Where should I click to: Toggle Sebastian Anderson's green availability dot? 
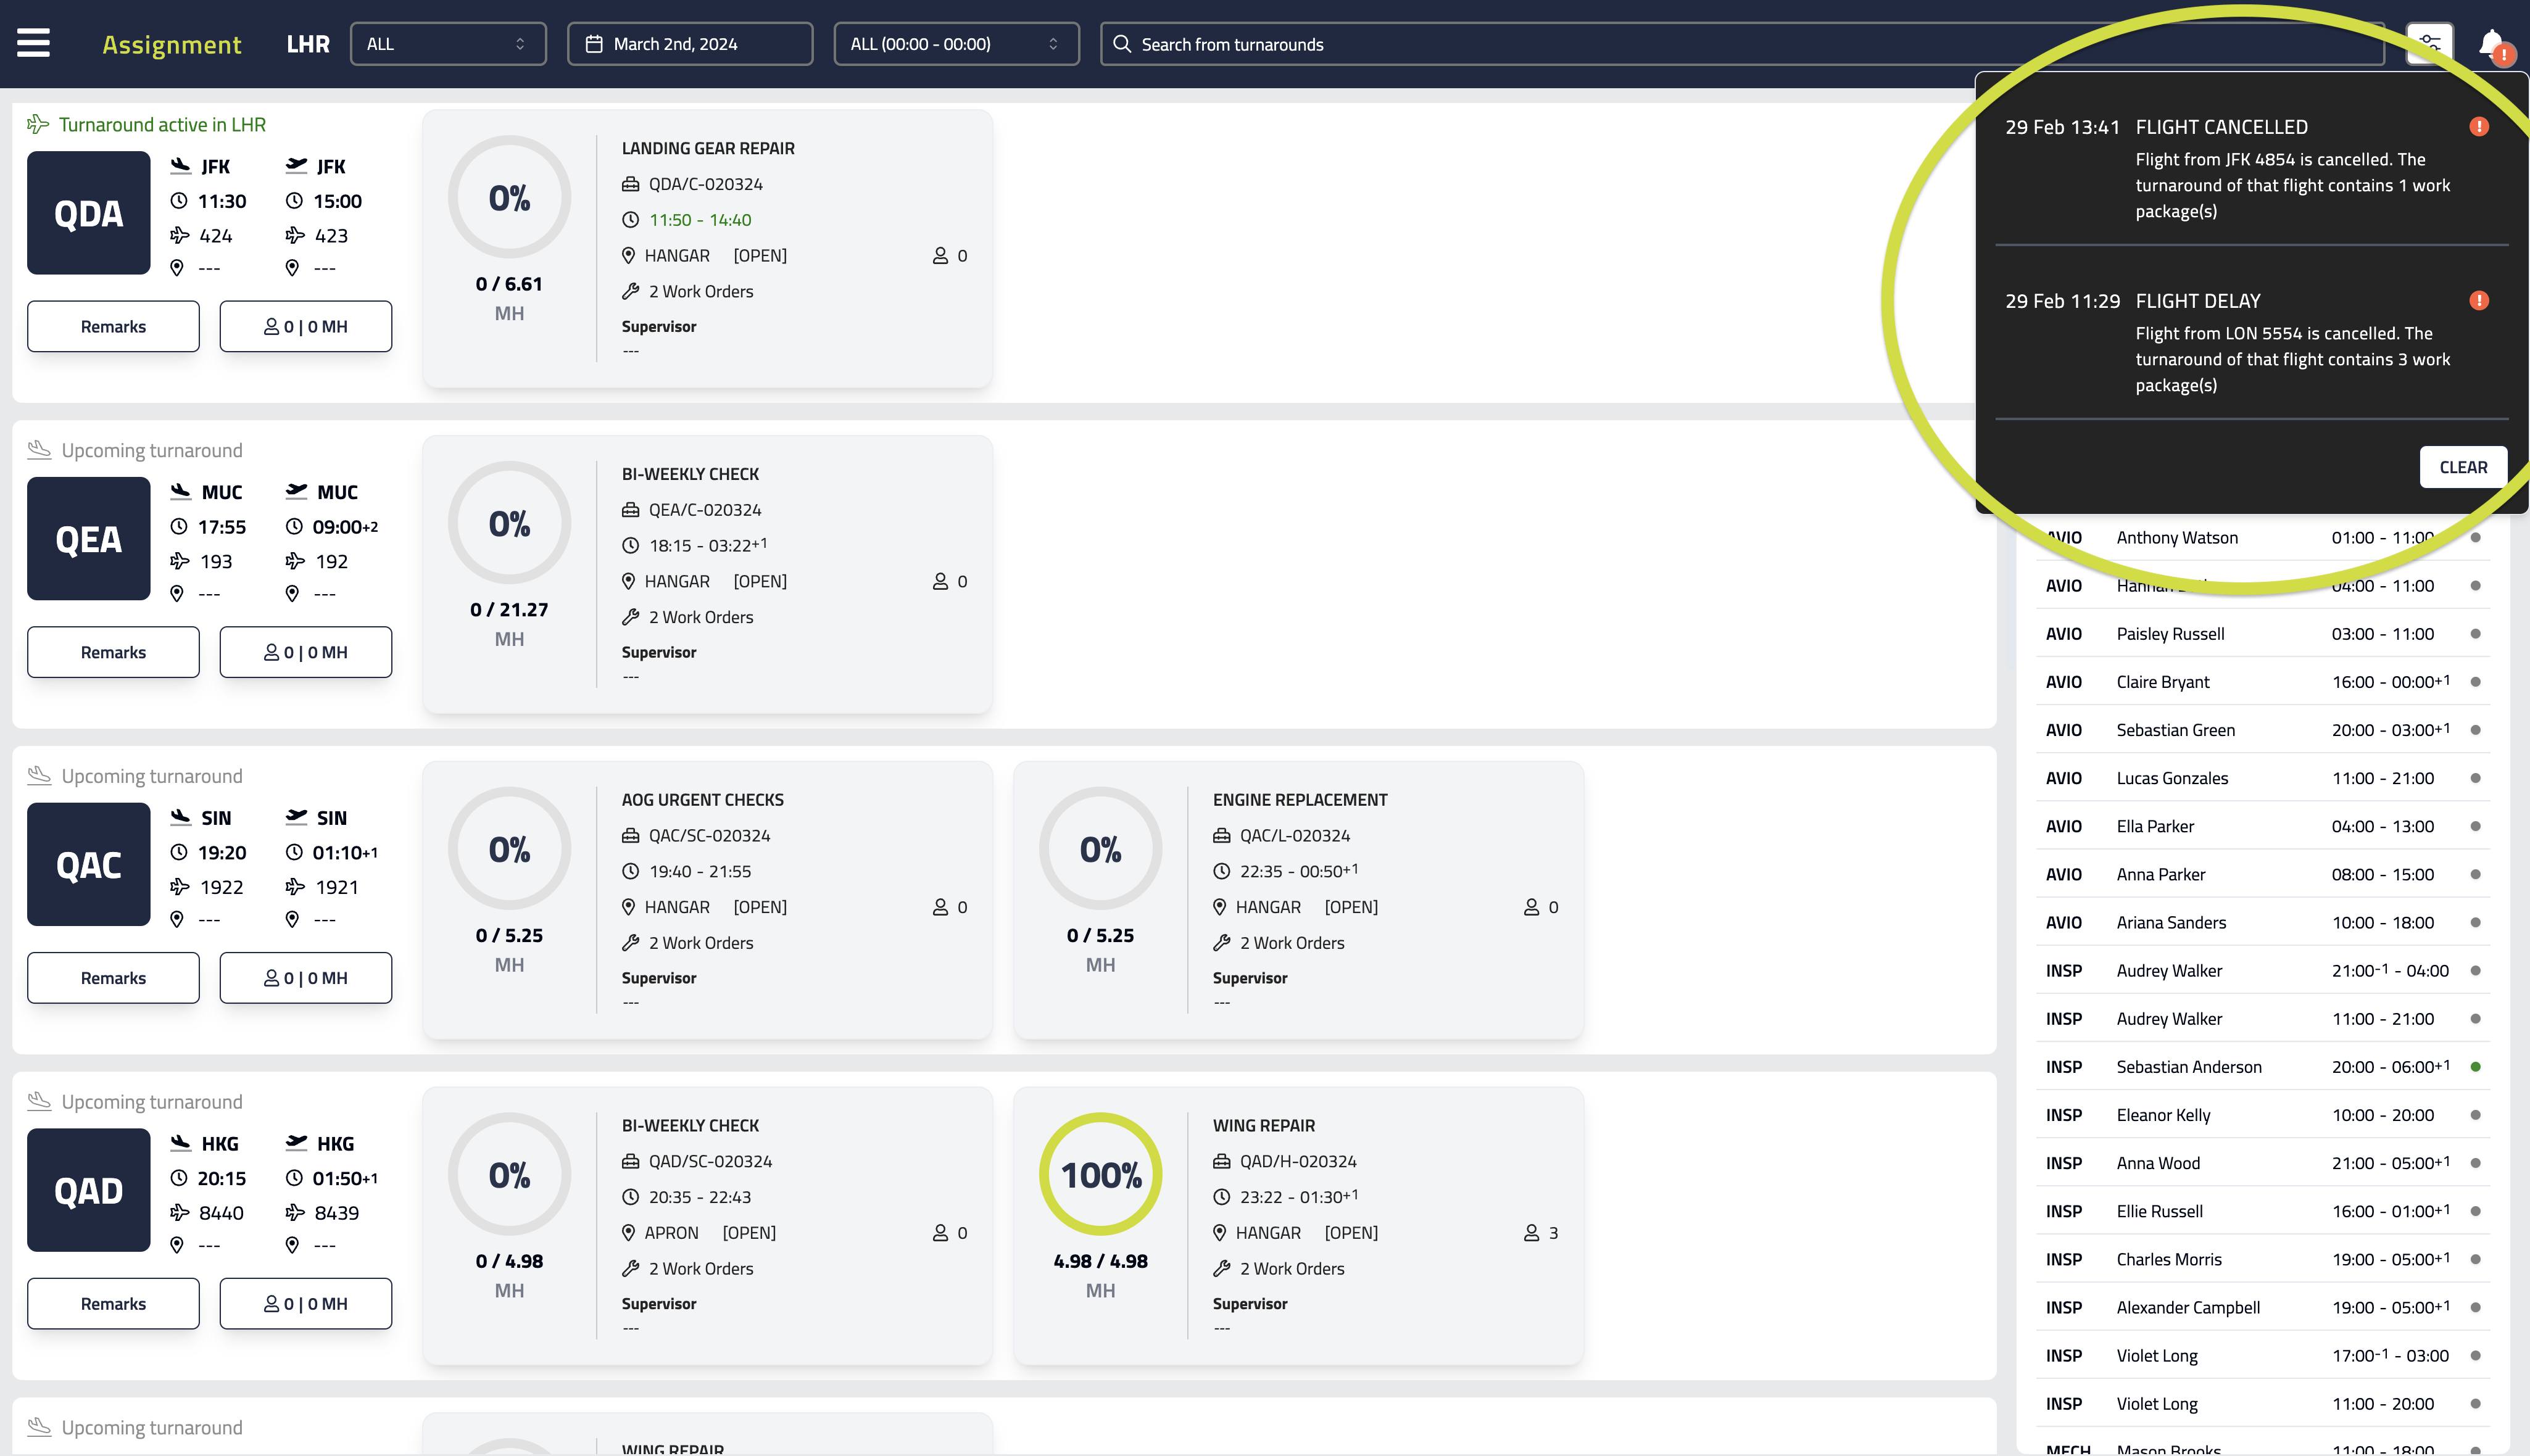(2476, 1066)
